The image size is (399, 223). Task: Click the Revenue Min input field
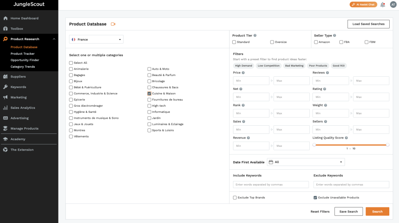[251, 146]
